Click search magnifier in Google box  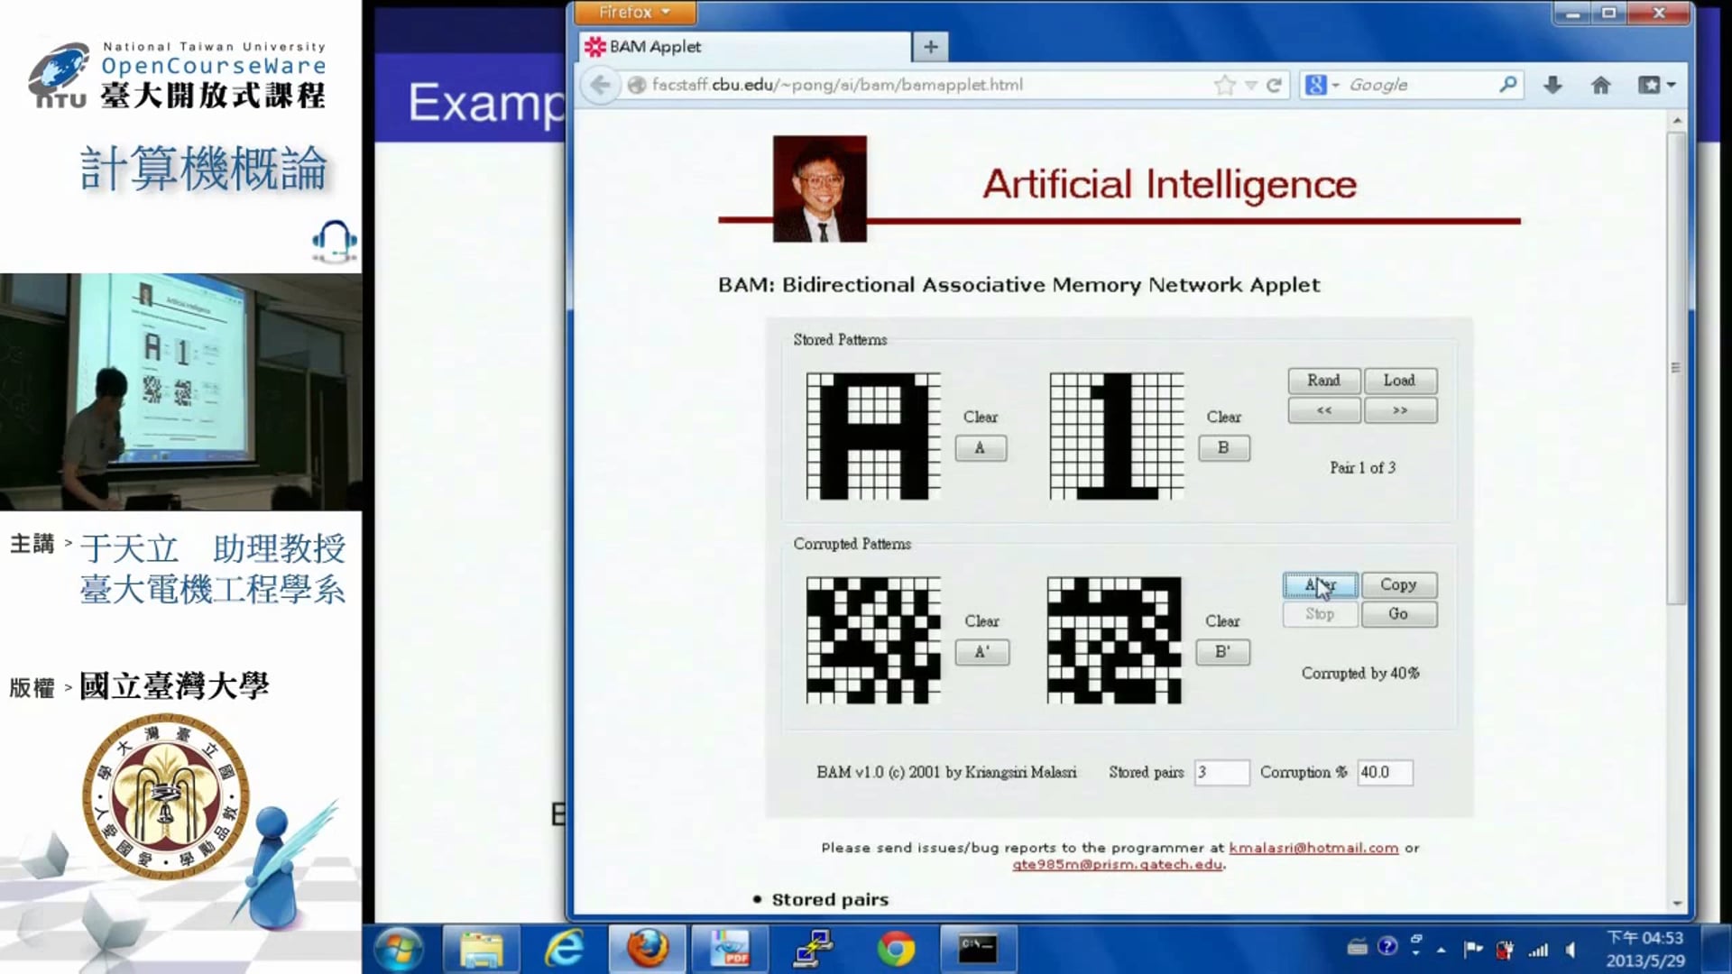(1507, 85)
